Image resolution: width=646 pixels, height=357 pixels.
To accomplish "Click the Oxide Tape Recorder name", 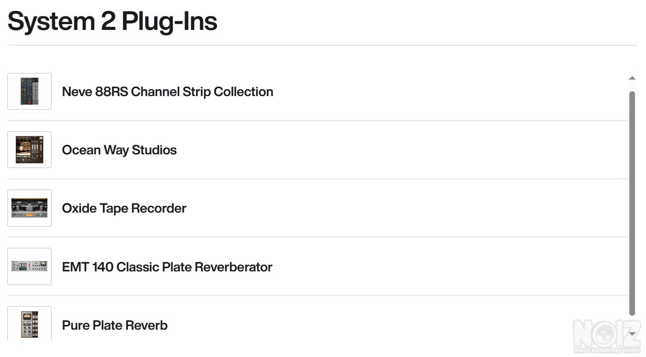I will (x=124, y=208).
